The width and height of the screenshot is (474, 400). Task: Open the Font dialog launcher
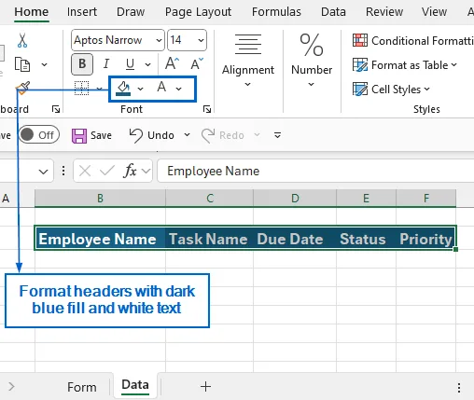(x=207, y=109)
